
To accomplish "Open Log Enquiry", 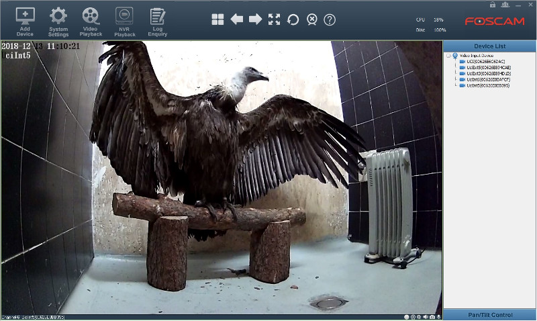I will pos(158,22).
